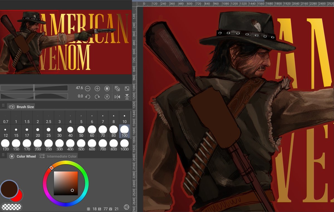Switch to the Color Wheel tab

point(23,156)
